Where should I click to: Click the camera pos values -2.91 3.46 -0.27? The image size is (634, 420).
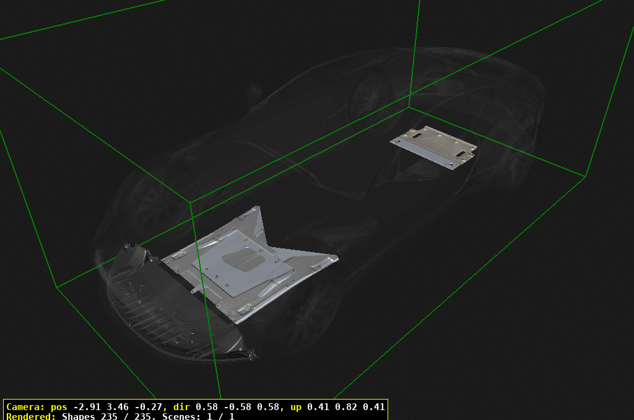point(117,407)
